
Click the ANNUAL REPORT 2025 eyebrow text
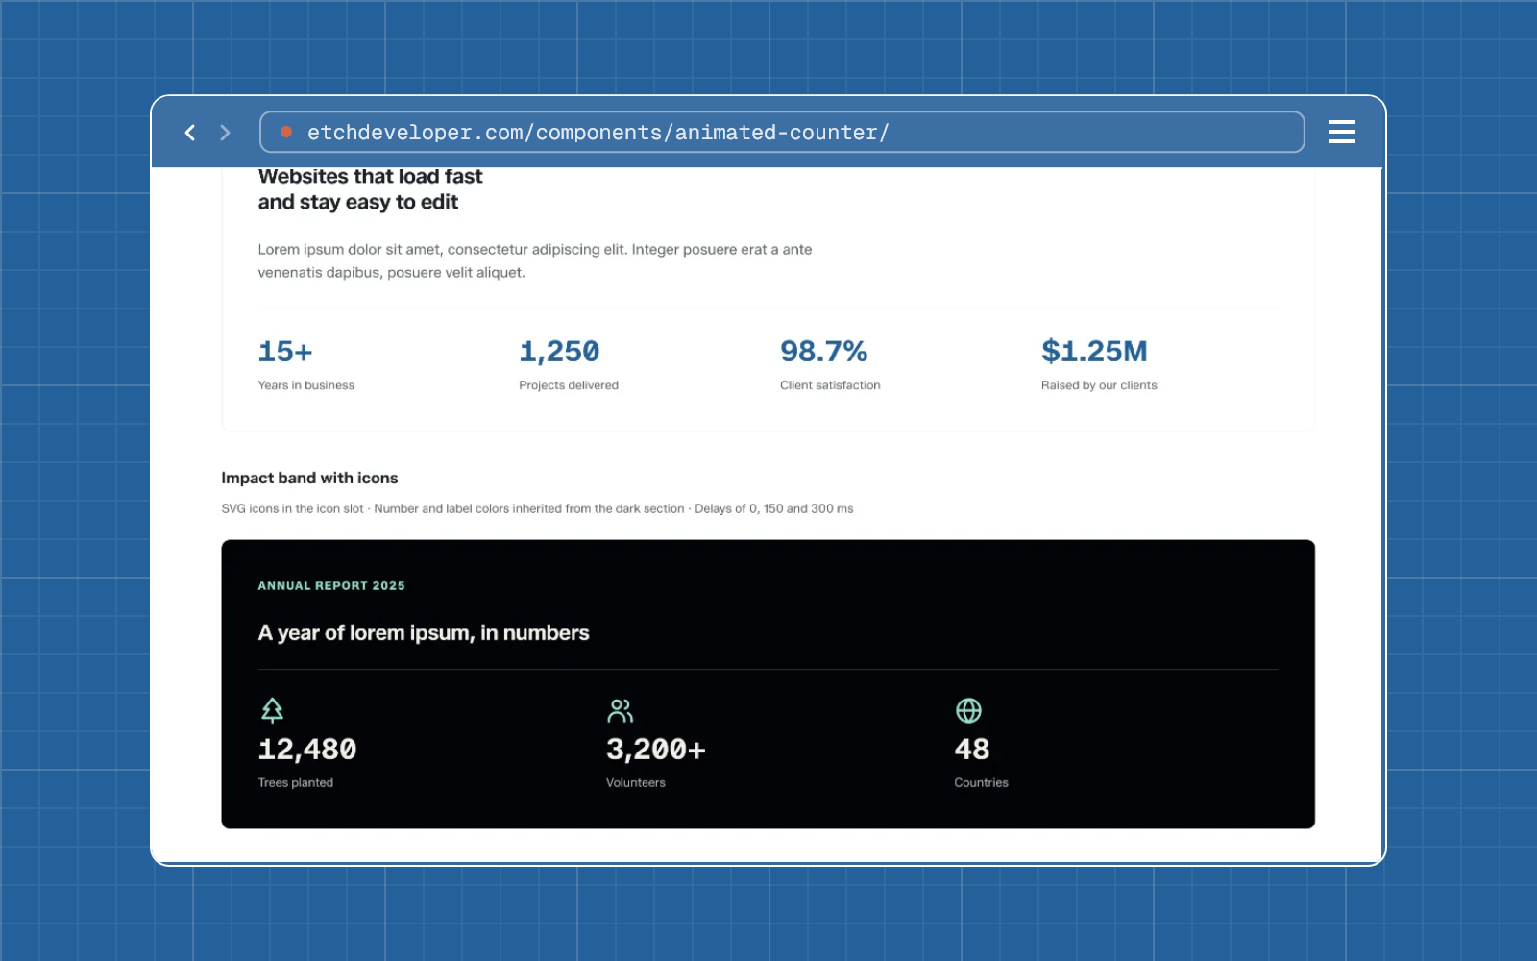(331, 585)
